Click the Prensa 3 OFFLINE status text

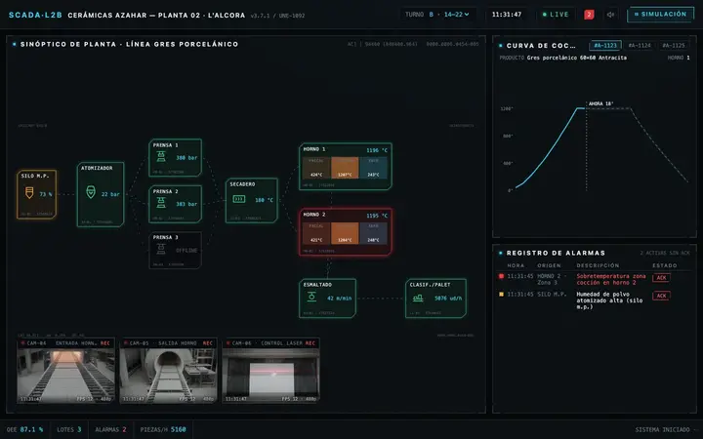[186, 251]
